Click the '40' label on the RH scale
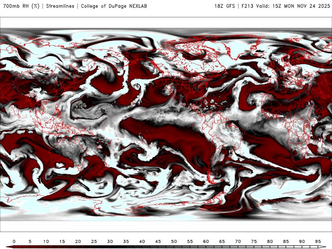This screenshot has width=332, height=249. [142, 242]
